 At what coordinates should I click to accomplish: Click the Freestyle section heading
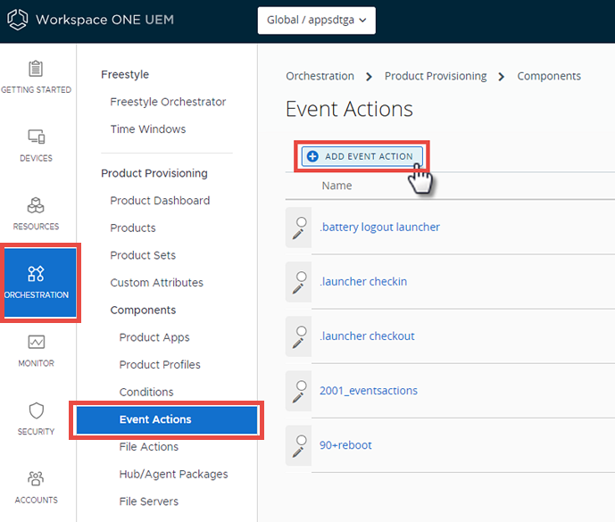pyautogui.click(x=125, y=75)
